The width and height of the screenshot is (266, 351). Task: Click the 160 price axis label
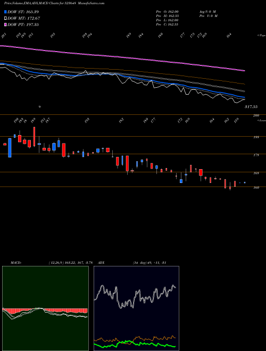(256, 188)
